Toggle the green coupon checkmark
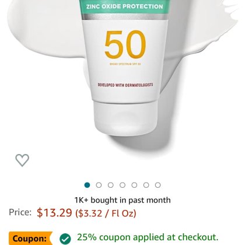The image size is (245, 245). 65,239
